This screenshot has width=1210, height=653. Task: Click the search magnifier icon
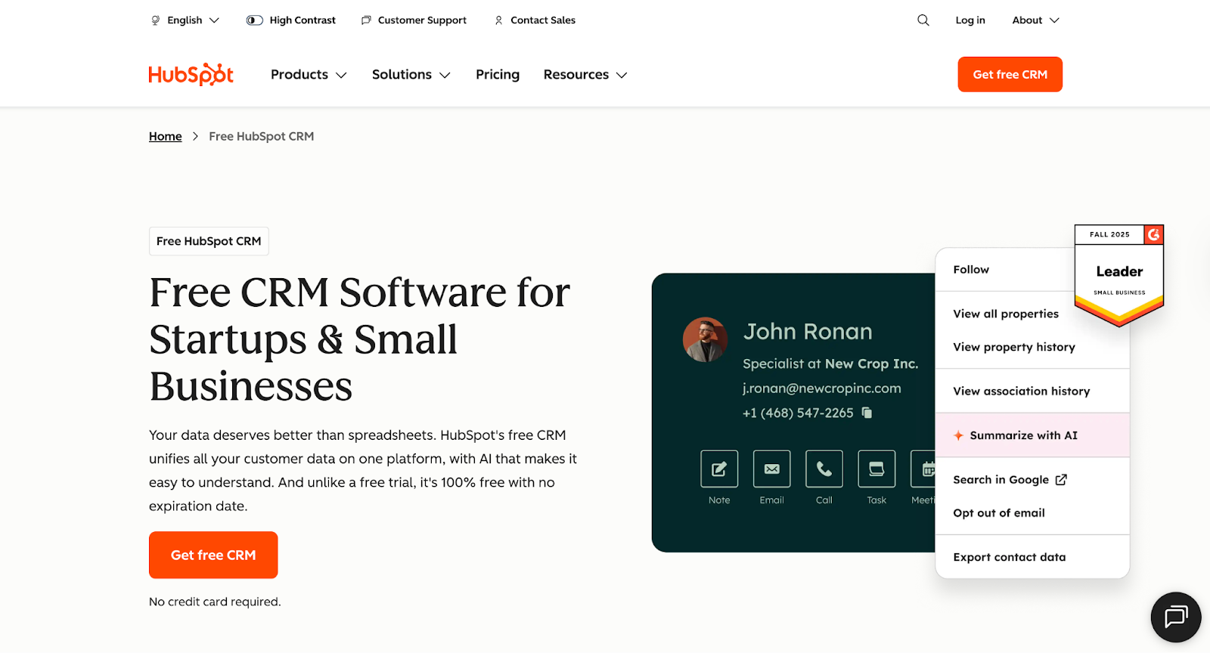(923, 20)
